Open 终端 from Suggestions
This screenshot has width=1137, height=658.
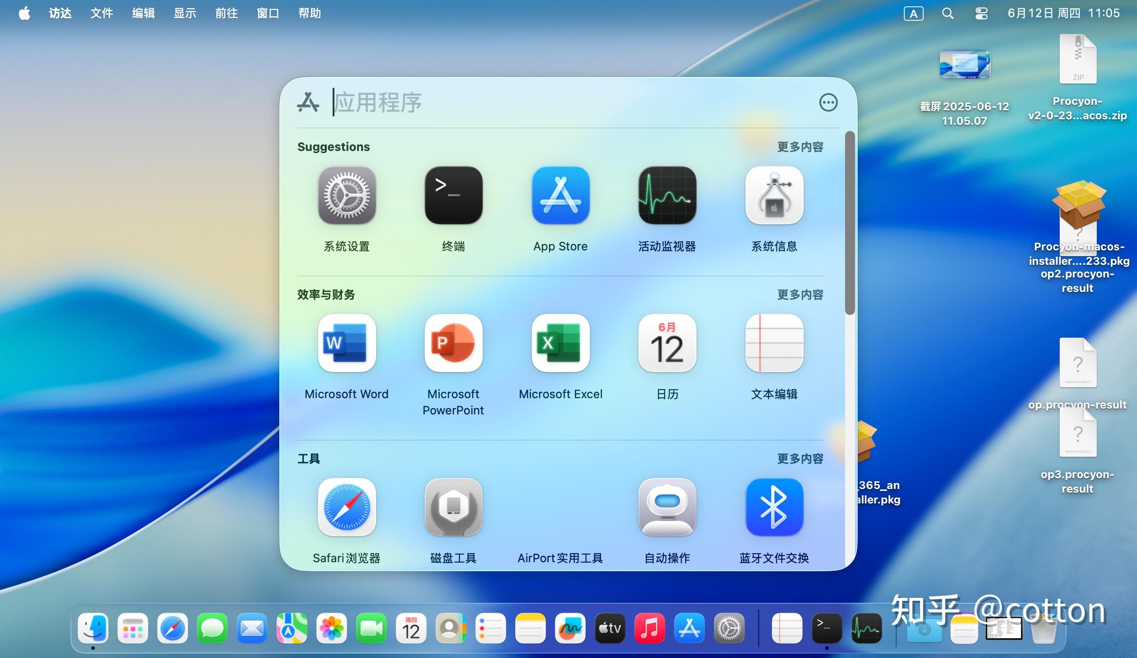coord(453,195)
